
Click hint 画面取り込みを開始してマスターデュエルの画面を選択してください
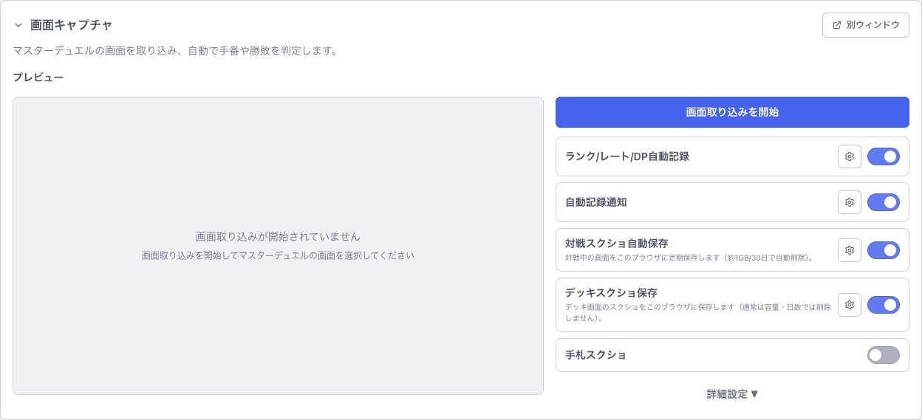278,255
